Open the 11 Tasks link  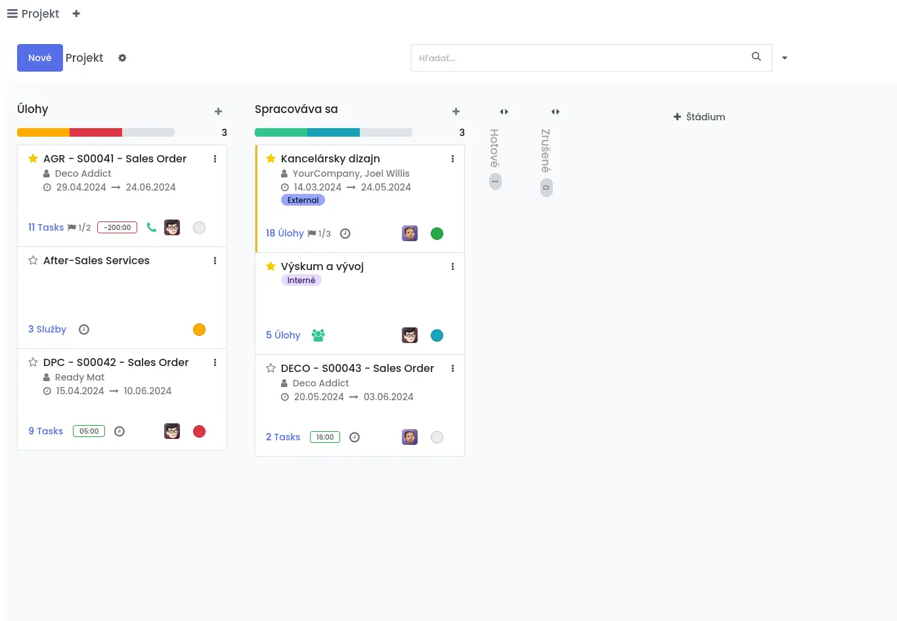[x=46, y=227]
